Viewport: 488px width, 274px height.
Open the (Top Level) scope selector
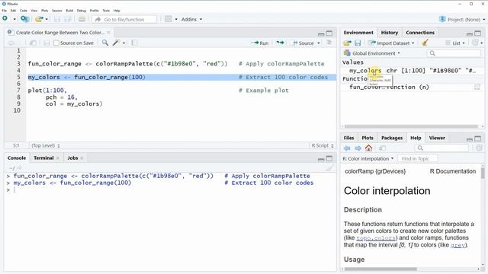coord(46,145)
